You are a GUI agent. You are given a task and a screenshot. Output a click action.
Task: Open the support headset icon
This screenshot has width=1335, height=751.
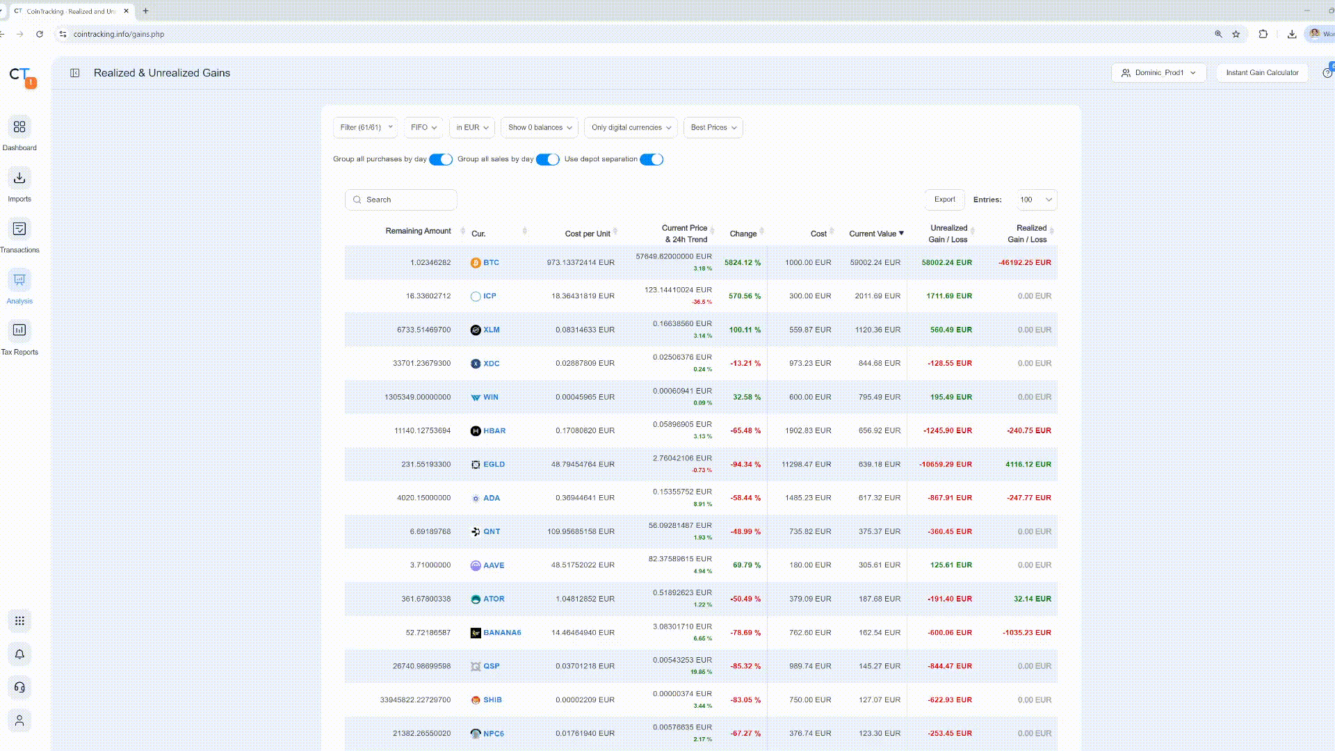point(19,688)
